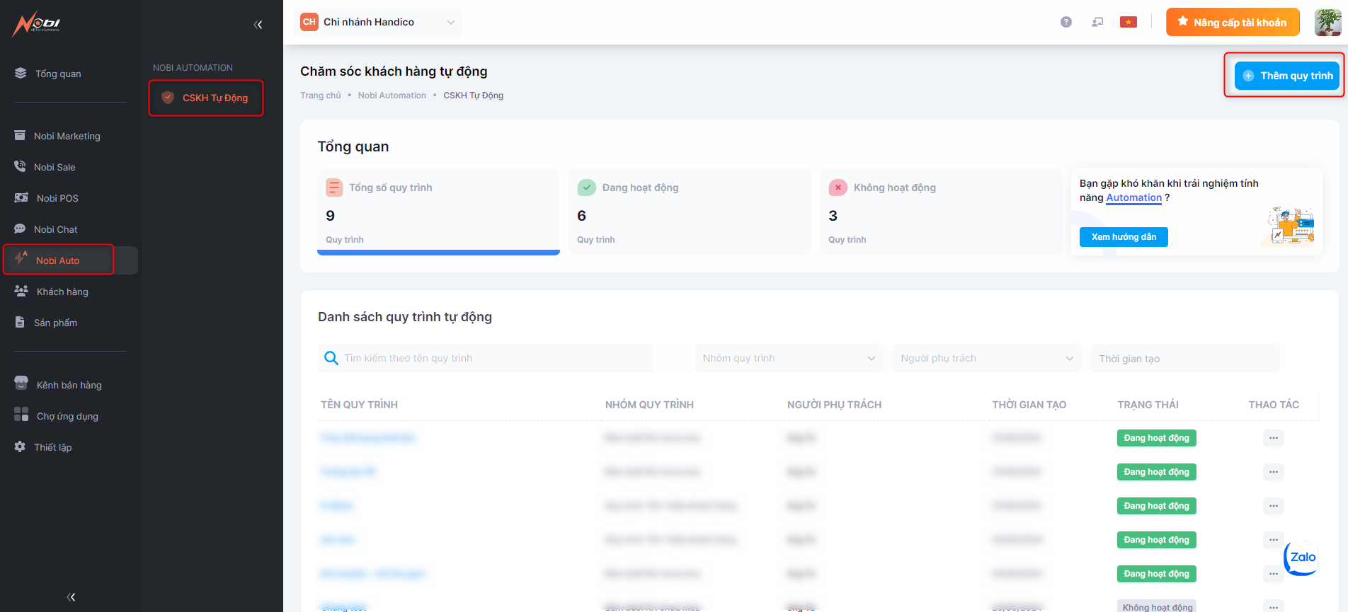1348x612 pixels.
Task: Collapse main sidebar using bottom arrows
Action: pos(71,596)
